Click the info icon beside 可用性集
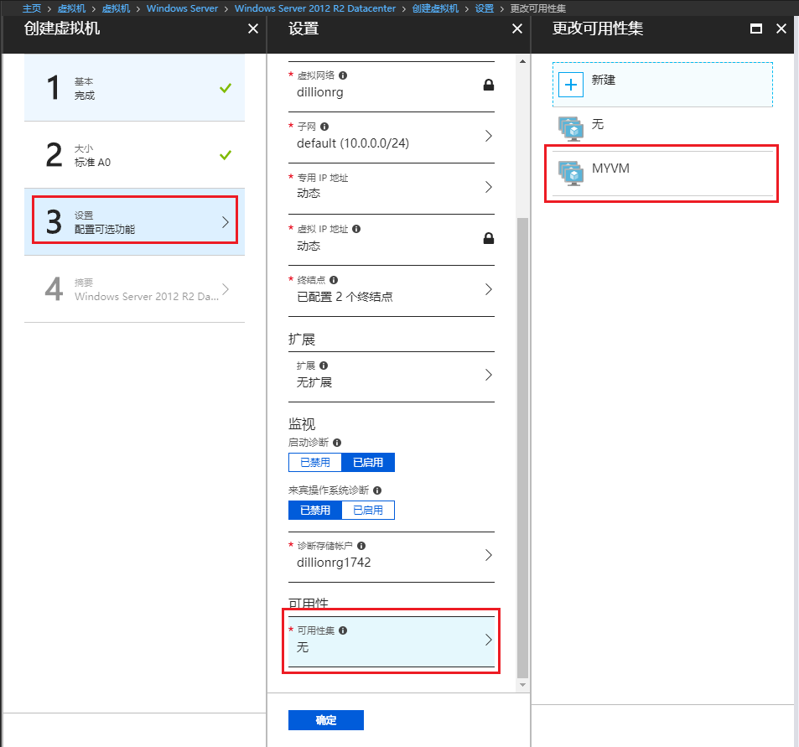799x747 pixels. coord(343,630)
